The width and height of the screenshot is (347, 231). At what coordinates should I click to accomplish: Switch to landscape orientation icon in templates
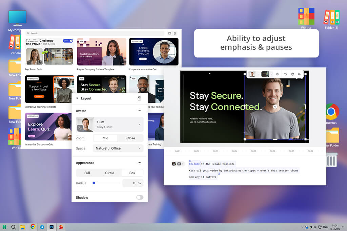[169, 33]
